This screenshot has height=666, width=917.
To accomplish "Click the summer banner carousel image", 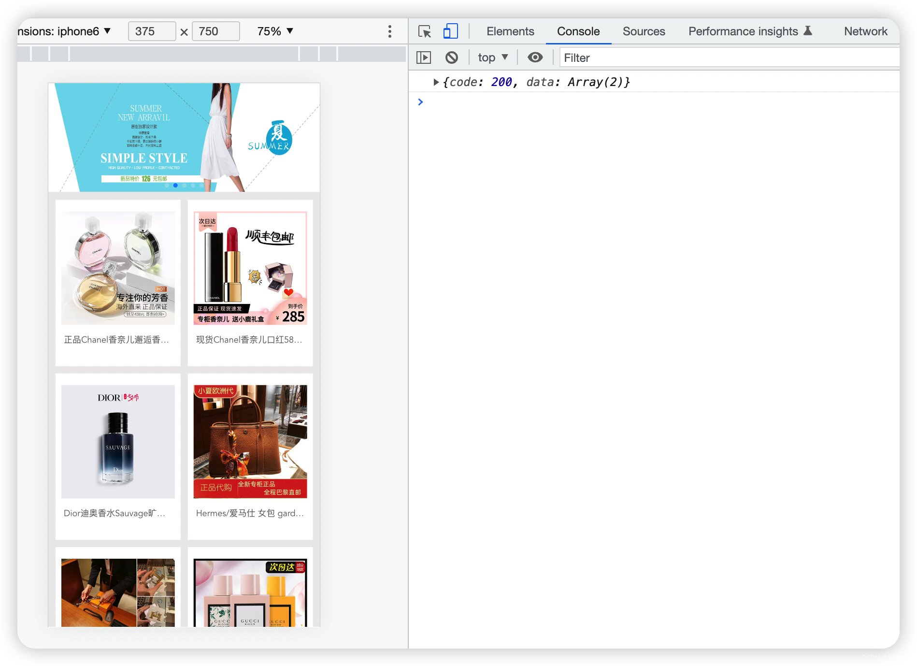I will [x=184, y=137].
